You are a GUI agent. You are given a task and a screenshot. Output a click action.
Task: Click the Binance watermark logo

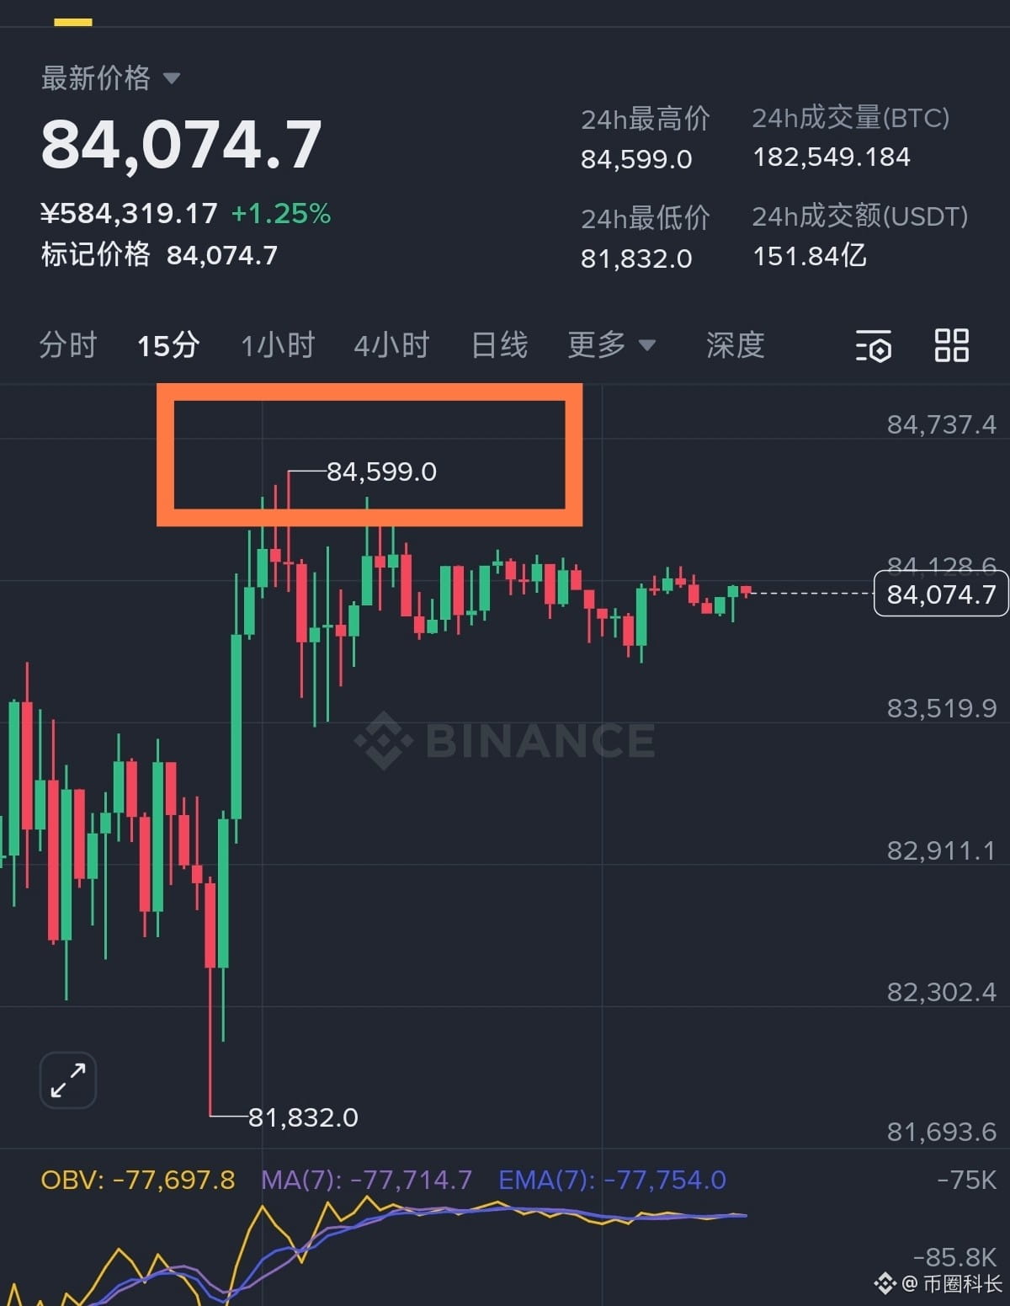pyautogui.click(x=503, y=741)
